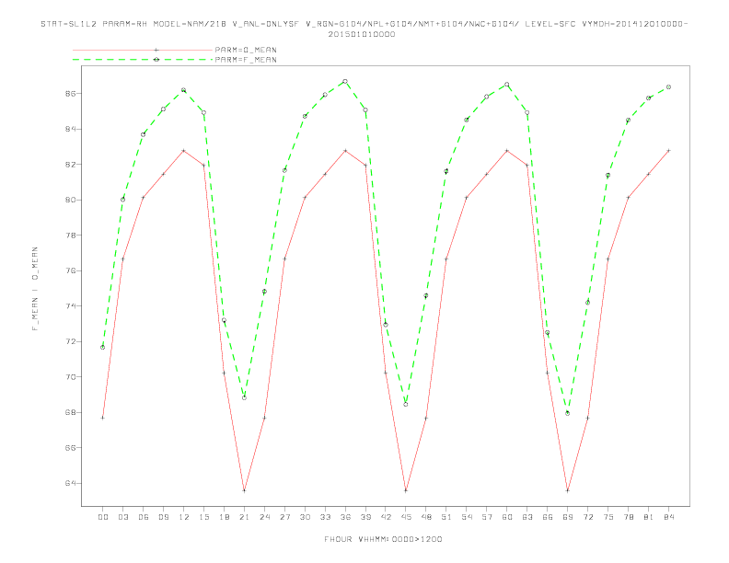Click the vertical axis label F_MEAN | O_MEAN
The width and height of the screenshot is (729, 563).
click(35, 289)
